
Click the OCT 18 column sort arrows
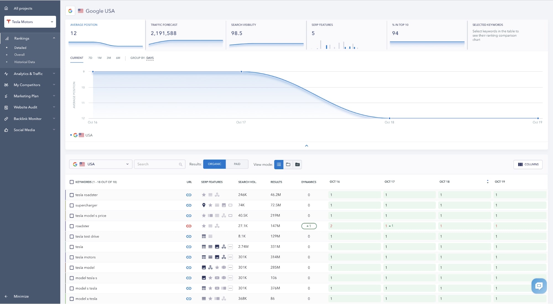click(x=487, y=182)
